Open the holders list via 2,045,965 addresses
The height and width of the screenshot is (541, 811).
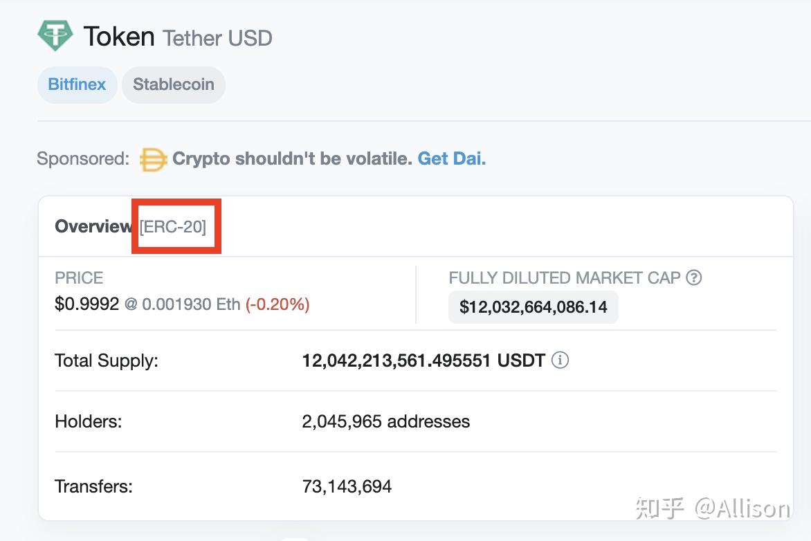pos(385,421)
